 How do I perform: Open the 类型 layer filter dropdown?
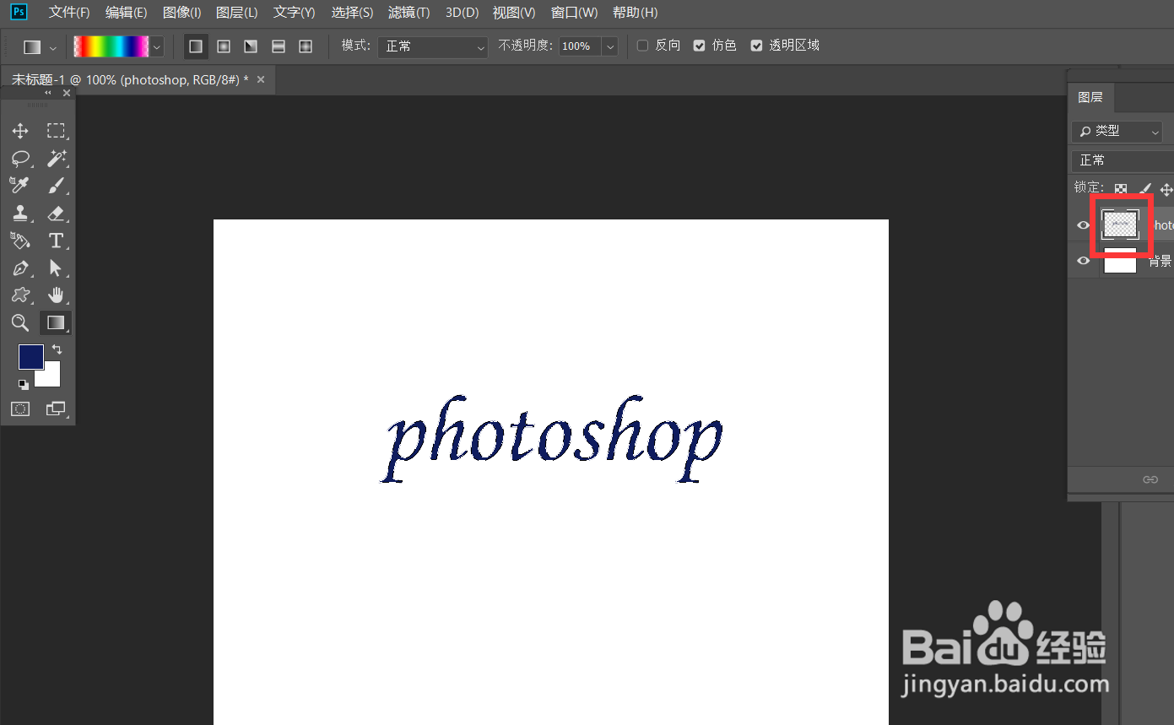[1117, 132]
